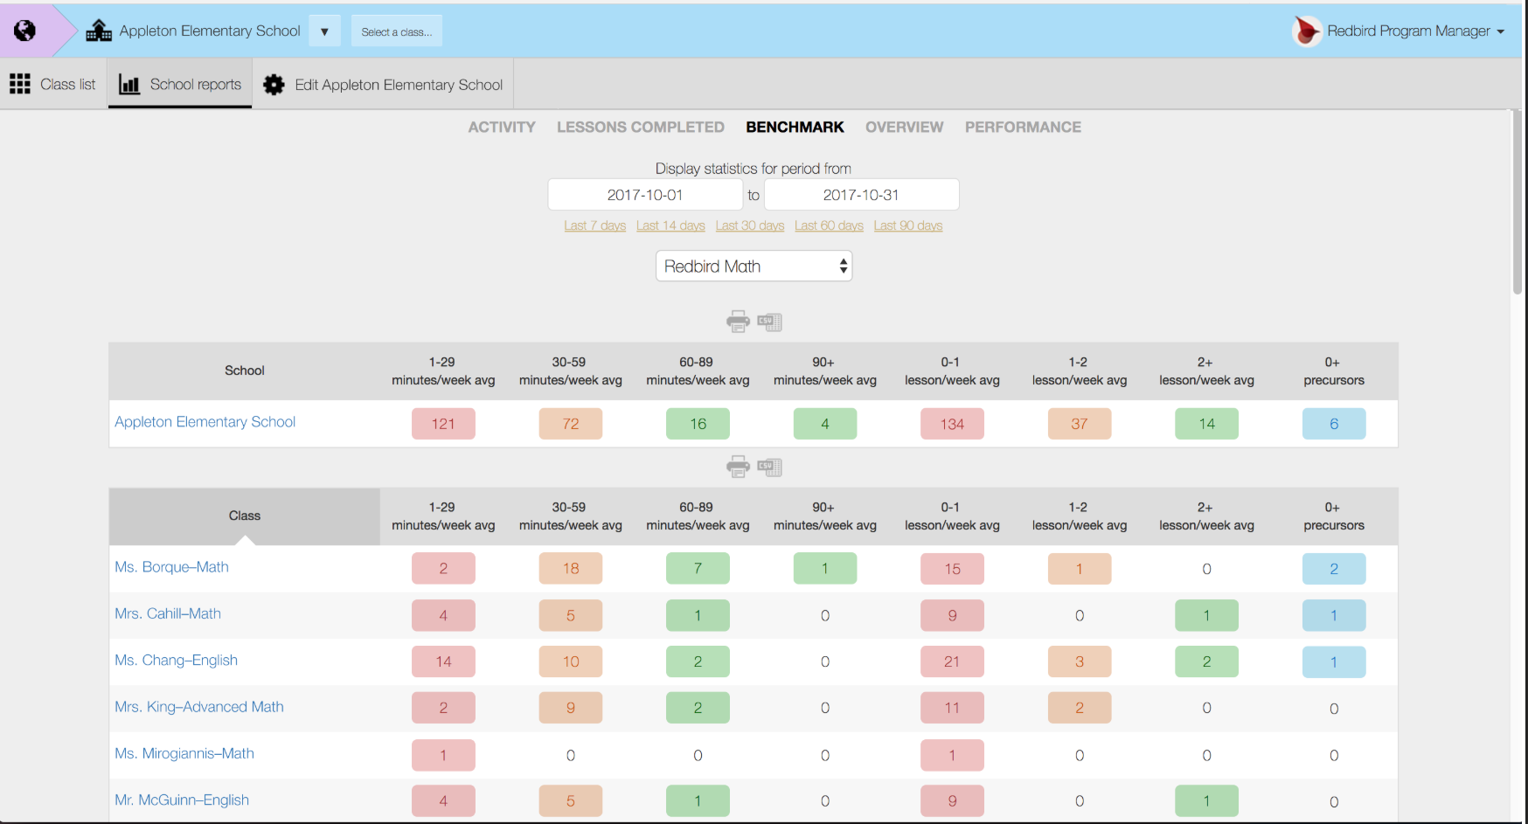The width and height of the screenshot is (1528, 824).
Task: Switch to the PERFORMANCE tab
Action: [1023, 127]
